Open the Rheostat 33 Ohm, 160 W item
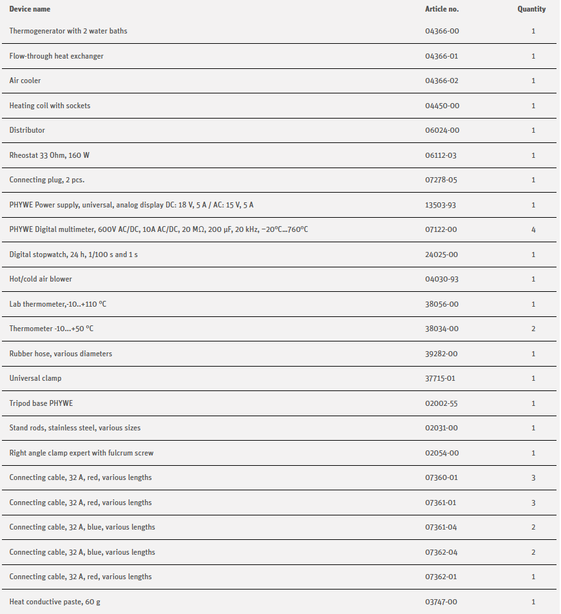 pos(53,155)
